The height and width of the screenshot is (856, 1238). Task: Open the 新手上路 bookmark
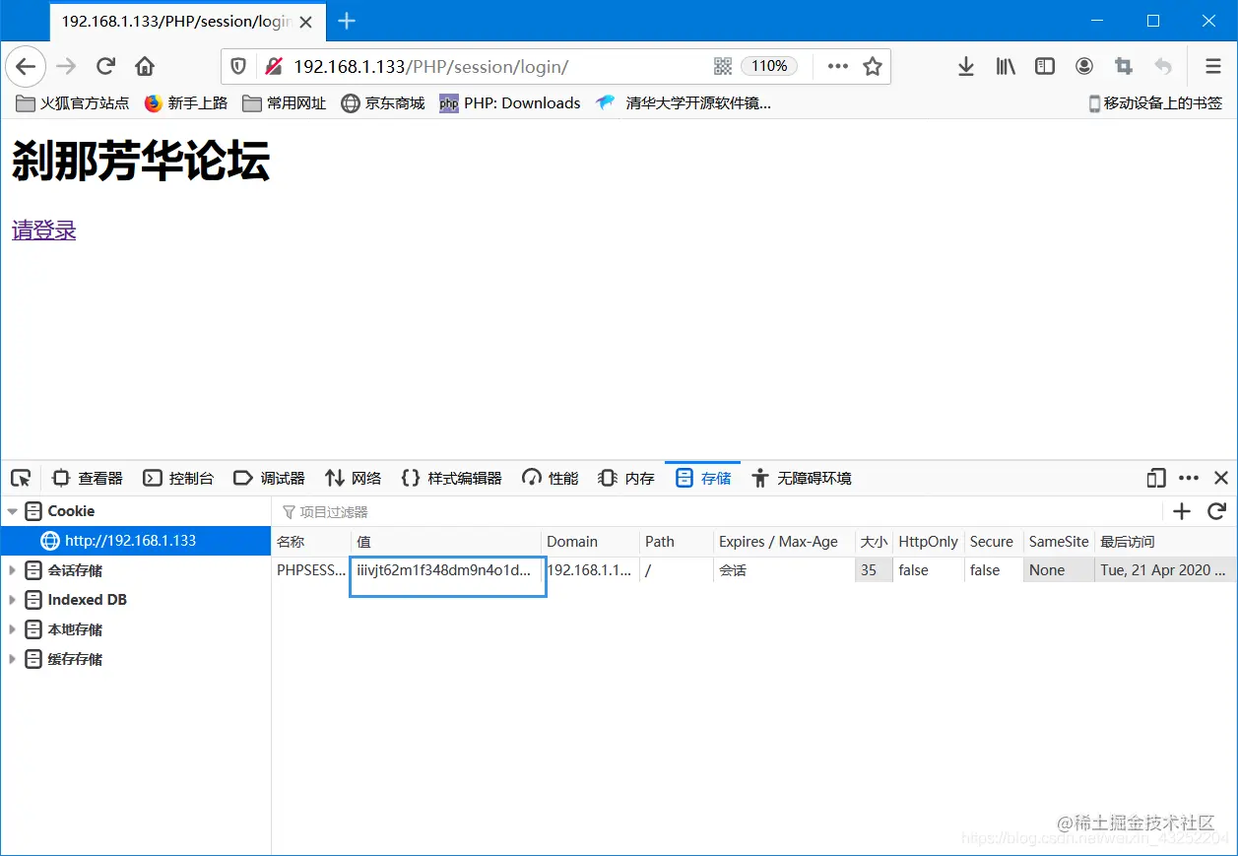[x=186, y=102]
